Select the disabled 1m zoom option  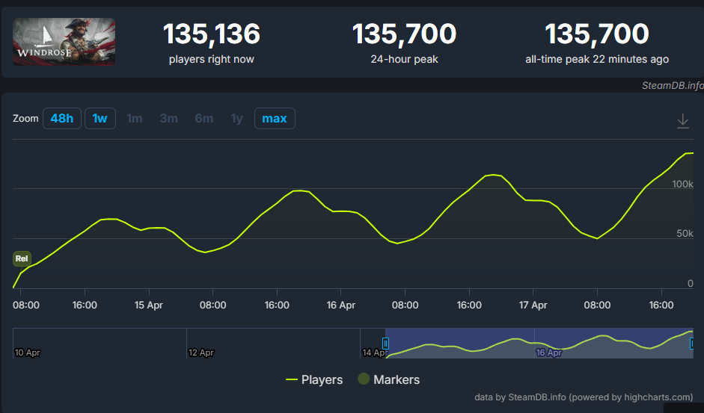[x=134, y=119]
